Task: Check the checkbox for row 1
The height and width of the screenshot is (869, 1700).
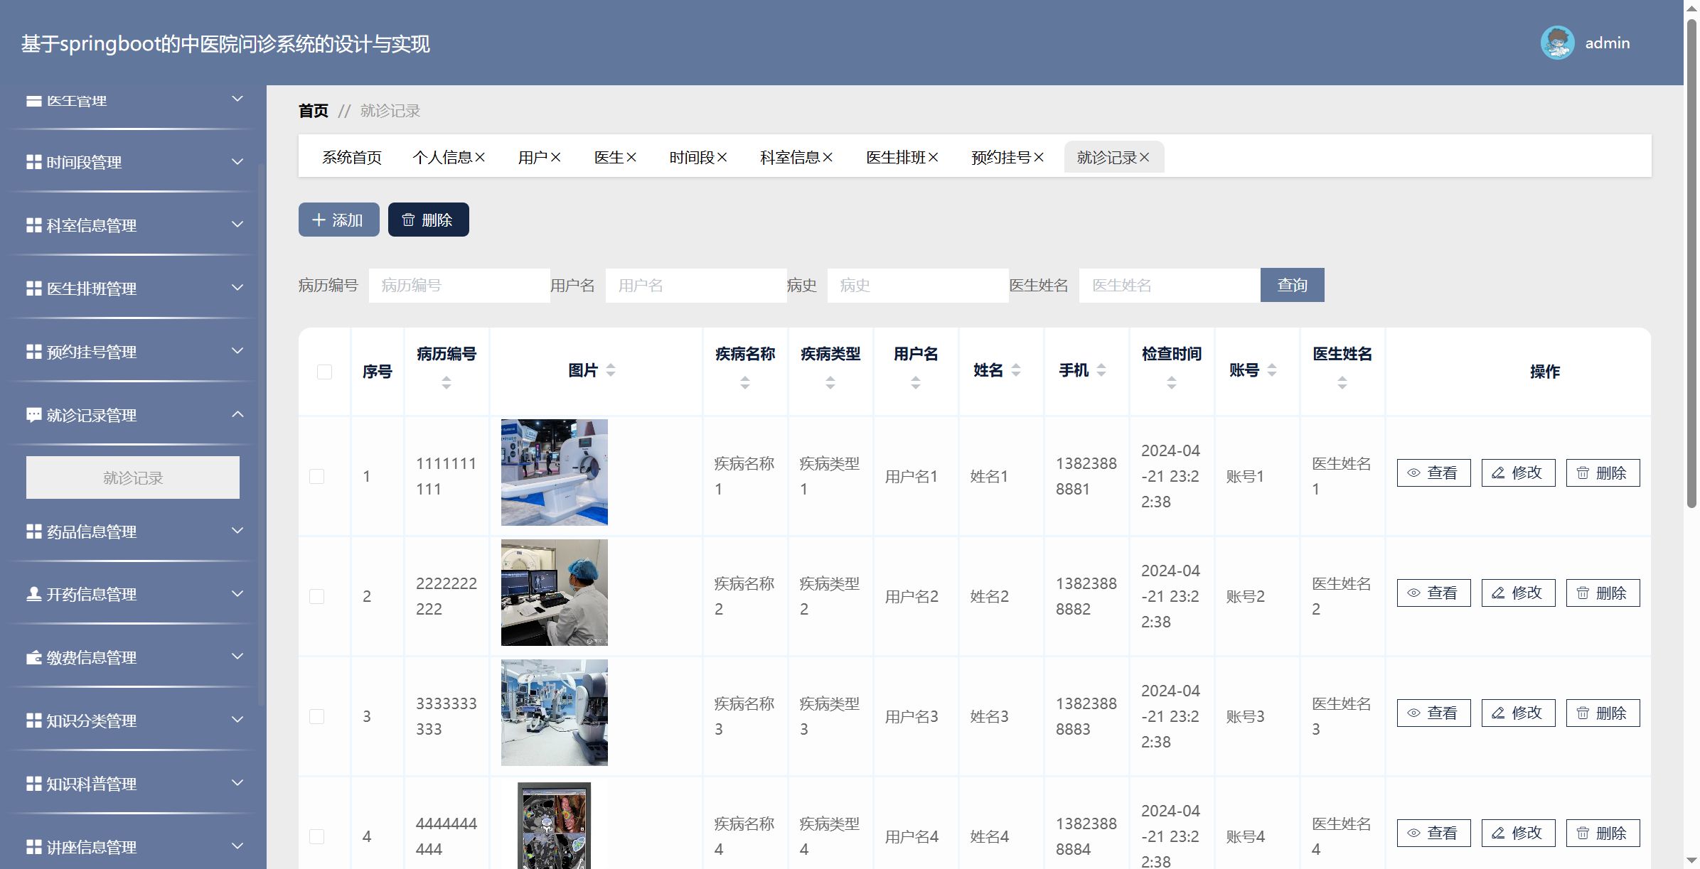Action: pos(317,476)
